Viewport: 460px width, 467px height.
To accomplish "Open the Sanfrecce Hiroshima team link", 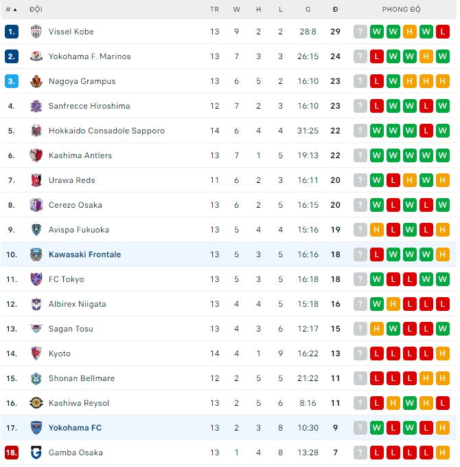I will tap(89, 106).
